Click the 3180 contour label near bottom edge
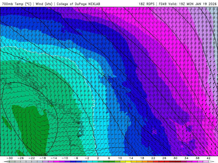This screenshot has width=218, height=163. pos(44,155)
